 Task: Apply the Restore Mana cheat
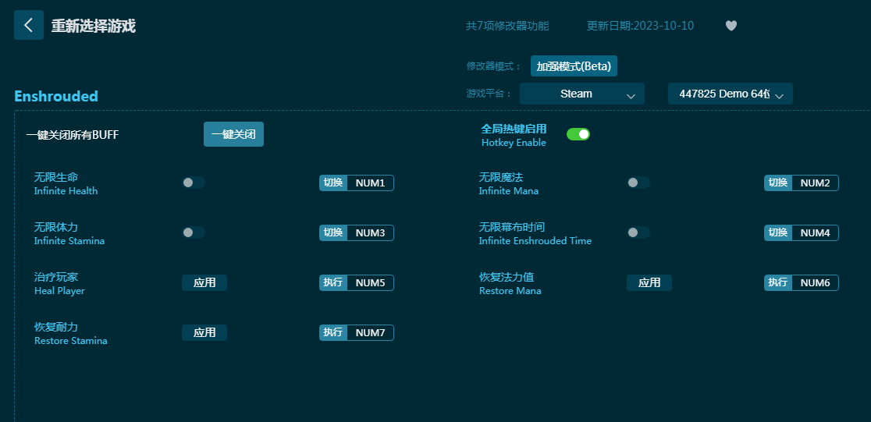click(649, 282)
